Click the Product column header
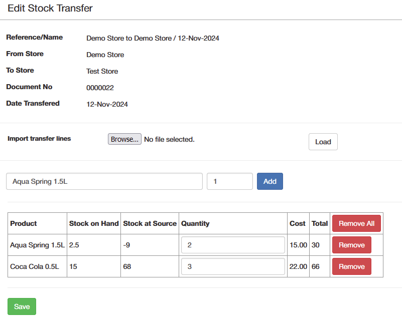Viewport: 402px width, 320px height. point(24,223)
